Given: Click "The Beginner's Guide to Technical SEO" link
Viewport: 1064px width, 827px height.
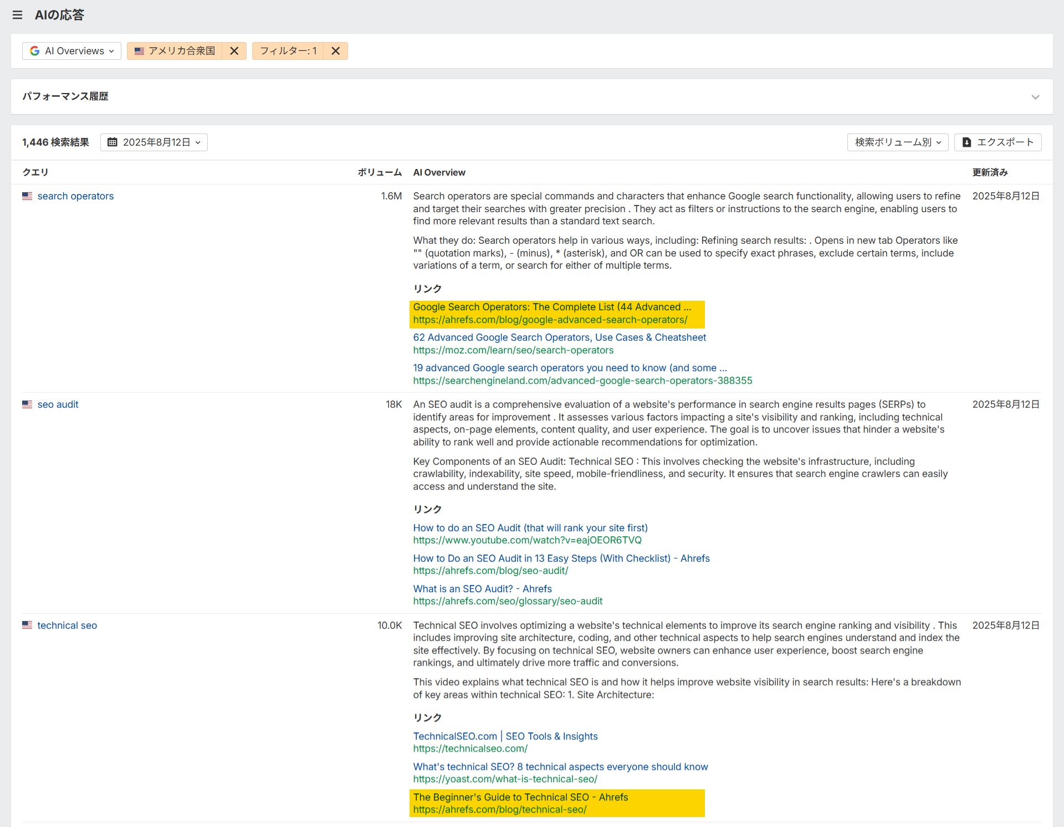Looking at the screenshot, I should [x=520, y=797].
